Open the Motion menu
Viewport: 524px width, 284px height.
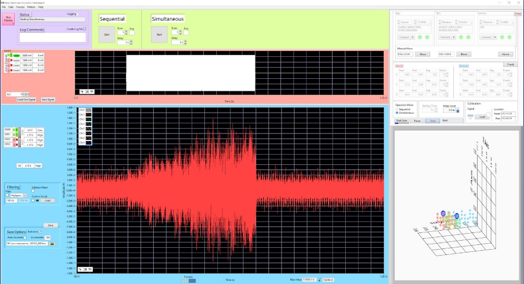(x=31, y=7)
